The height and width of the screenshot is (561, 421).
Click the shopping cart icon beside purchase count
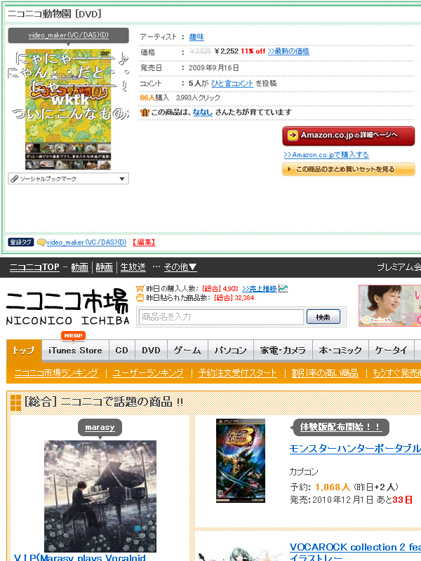[140, 288]
